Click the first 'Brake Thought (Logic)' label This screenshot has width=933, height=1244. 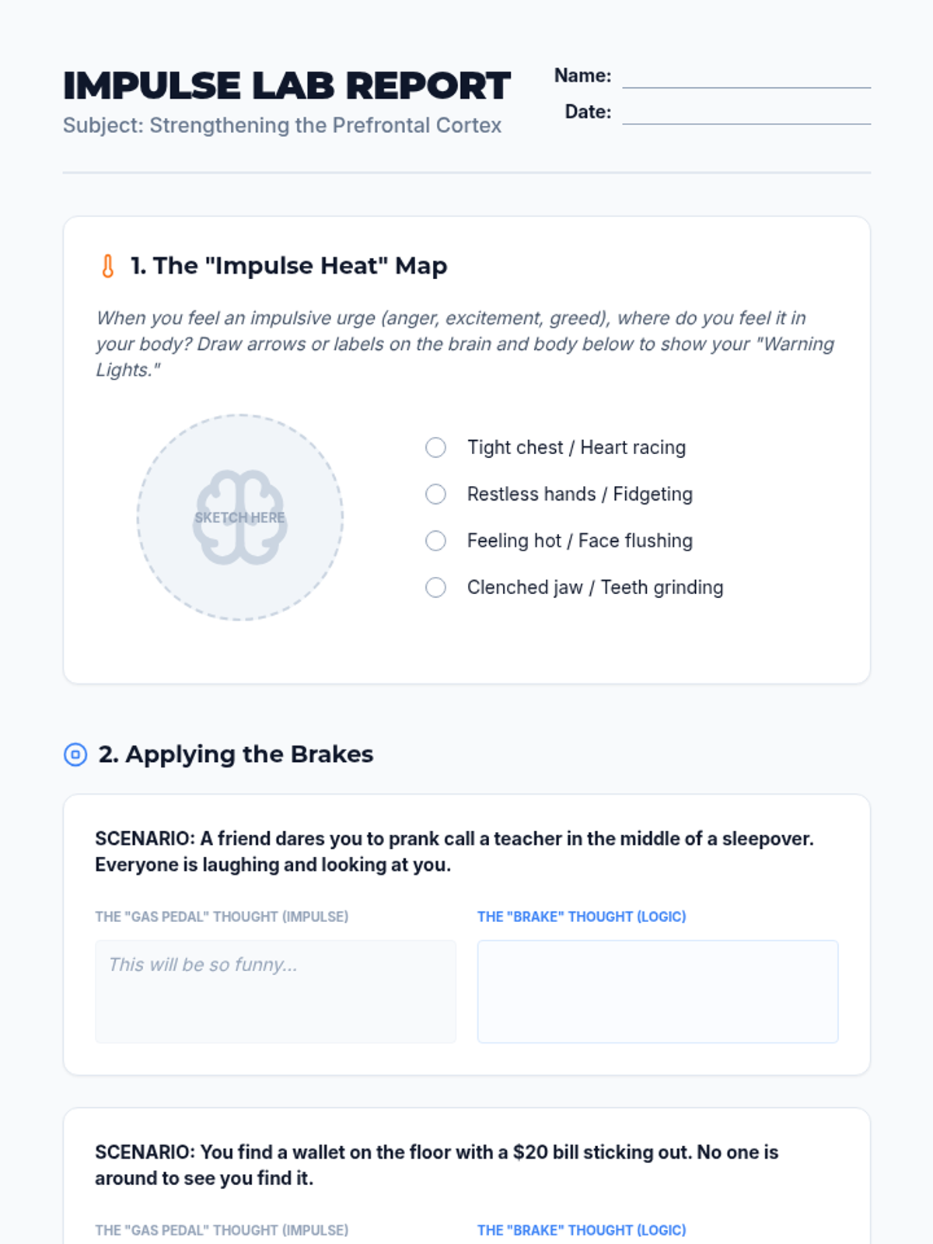(582, 917)
